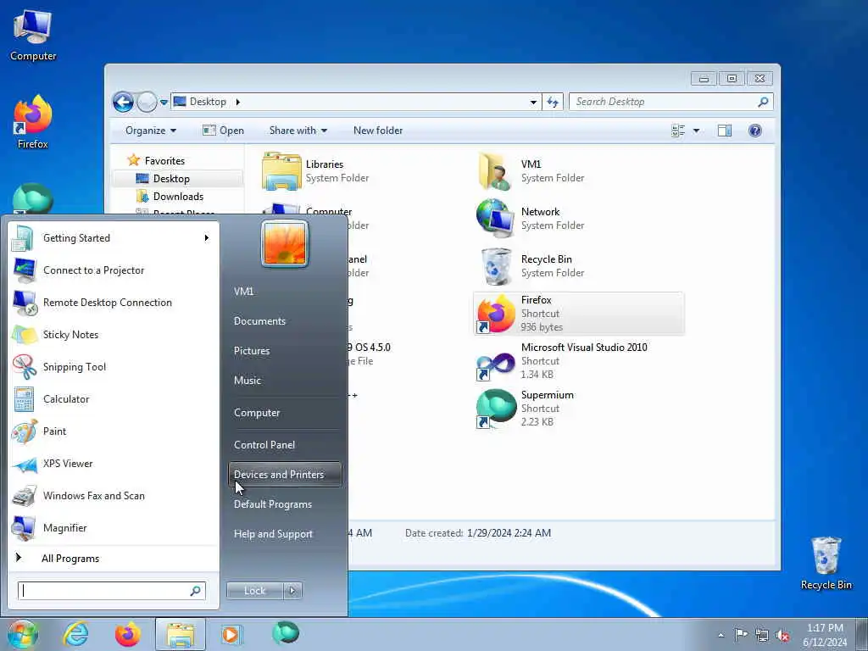Expand the Getting Started submenu arrow

[207, 238]
